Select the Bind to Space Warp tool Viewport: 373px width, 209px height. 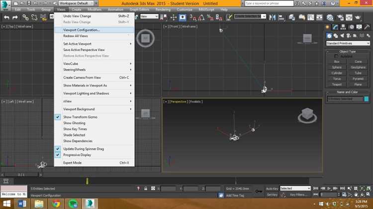43,17
